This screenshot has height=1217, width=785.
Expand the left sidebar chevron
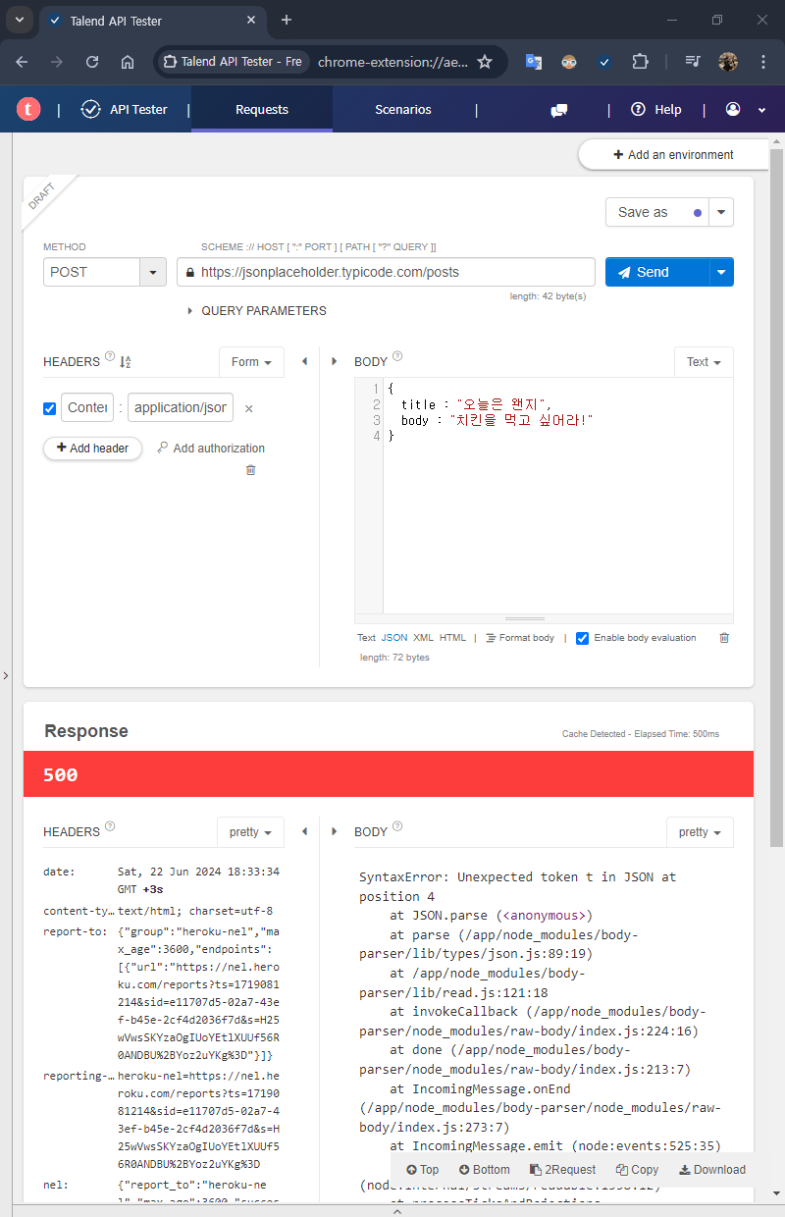click(5, 675)
